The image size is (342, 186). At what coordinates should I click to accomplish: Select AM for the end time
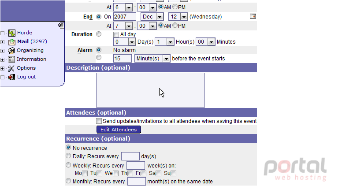tap(161, 25)
